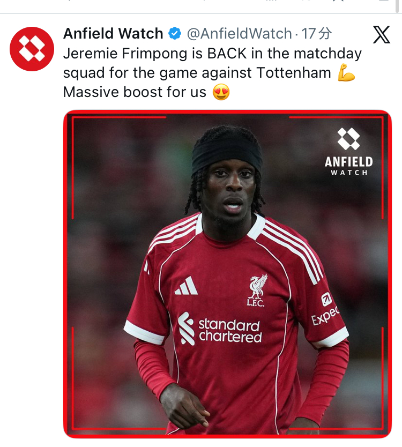The width and height of the screenshot is (402, 447).
Task: Click the blue verified badge
Action: point(175,34)
